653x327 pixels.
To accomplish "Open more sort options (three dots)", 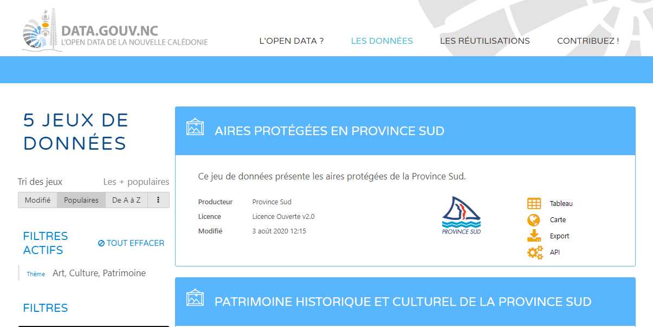I will (158, 200).
